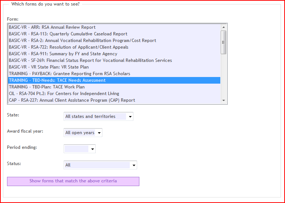Select TBD-Plan TACE Work Plan entry

pos(114,87)
